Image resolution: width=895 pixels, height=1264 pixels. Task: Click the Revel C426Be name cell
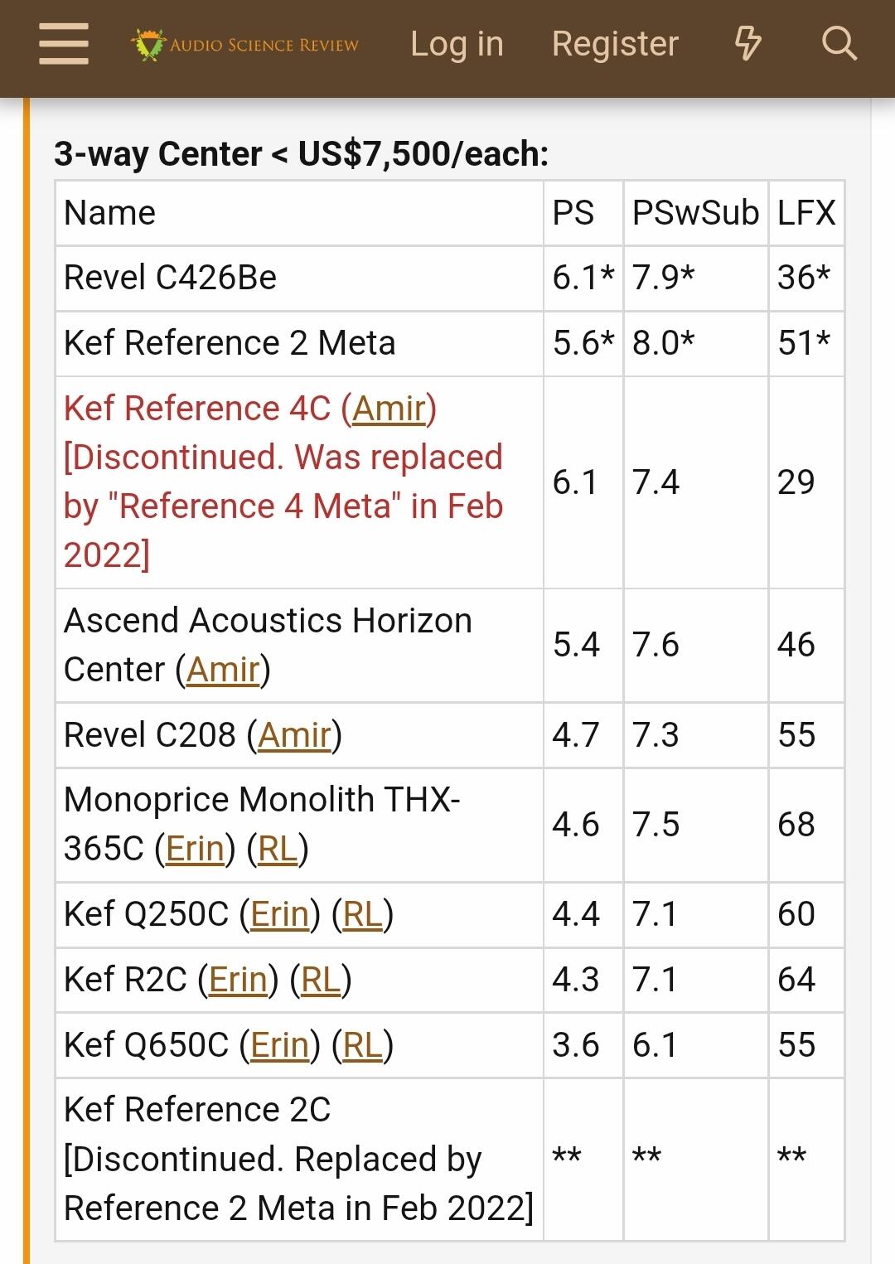[x=170, y=278]
